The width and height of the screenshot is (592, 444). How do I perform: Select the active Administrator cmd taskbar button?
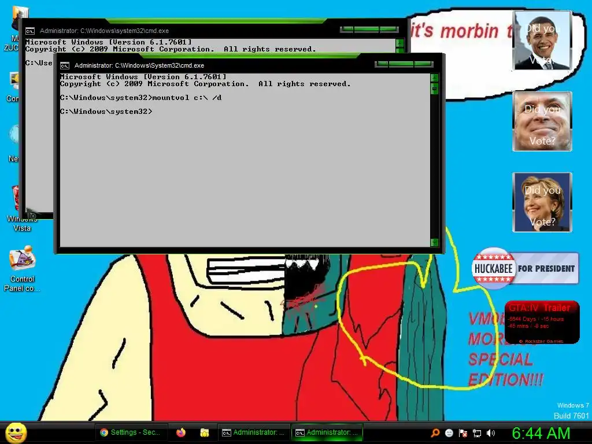pos(327,432)
